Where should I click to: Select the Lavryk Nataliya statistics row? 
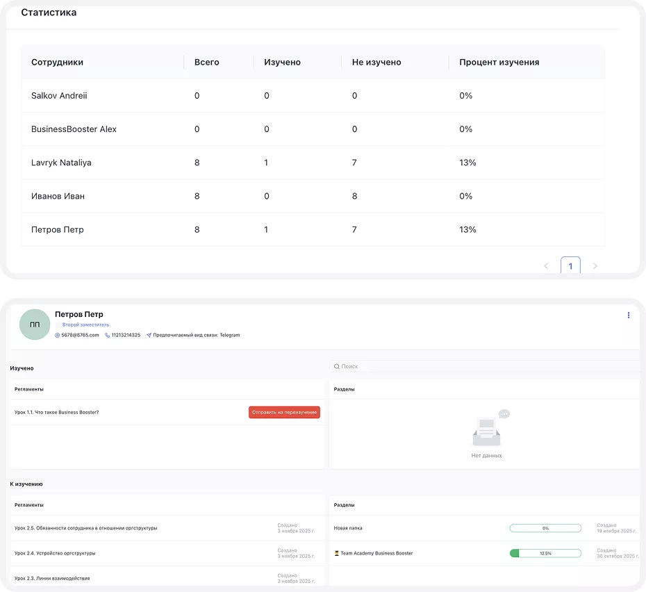[x=313, y=163]
